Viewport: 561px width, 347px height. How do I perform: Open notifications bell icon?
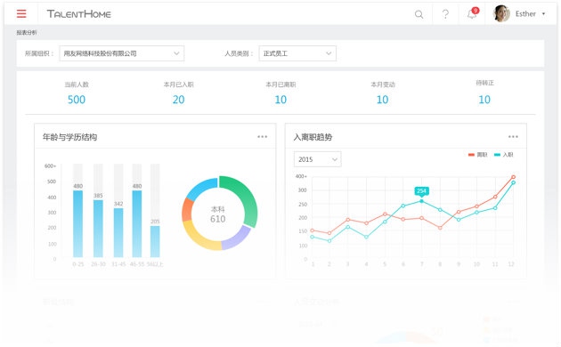pyautogui.click(x=472, y=14)
